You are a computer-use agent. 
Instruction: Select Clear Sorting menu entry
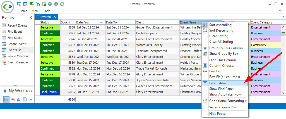(x=225, y=36)
